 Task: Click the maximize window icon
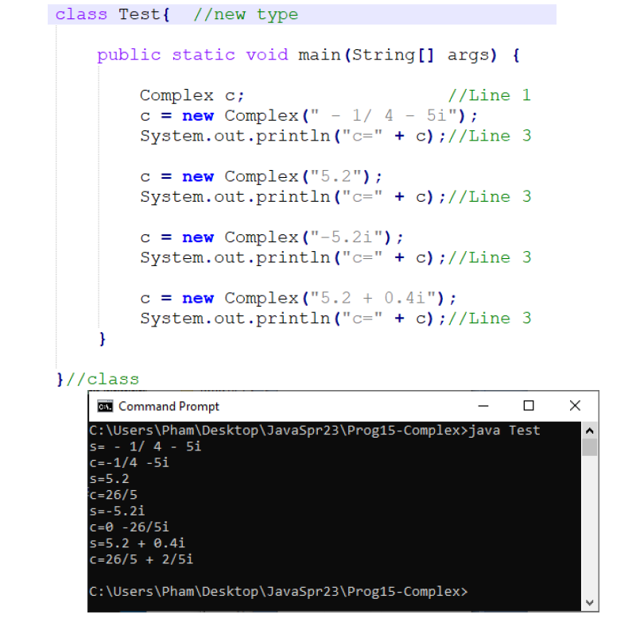529,406
